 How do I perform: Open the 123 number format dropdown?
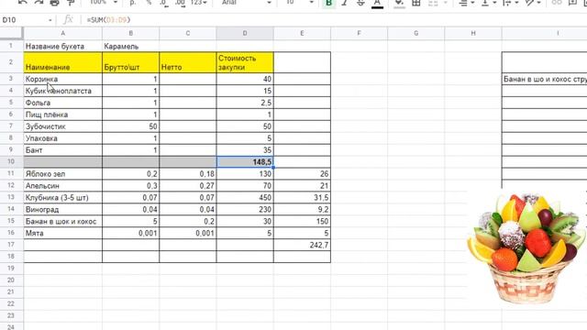198,2
